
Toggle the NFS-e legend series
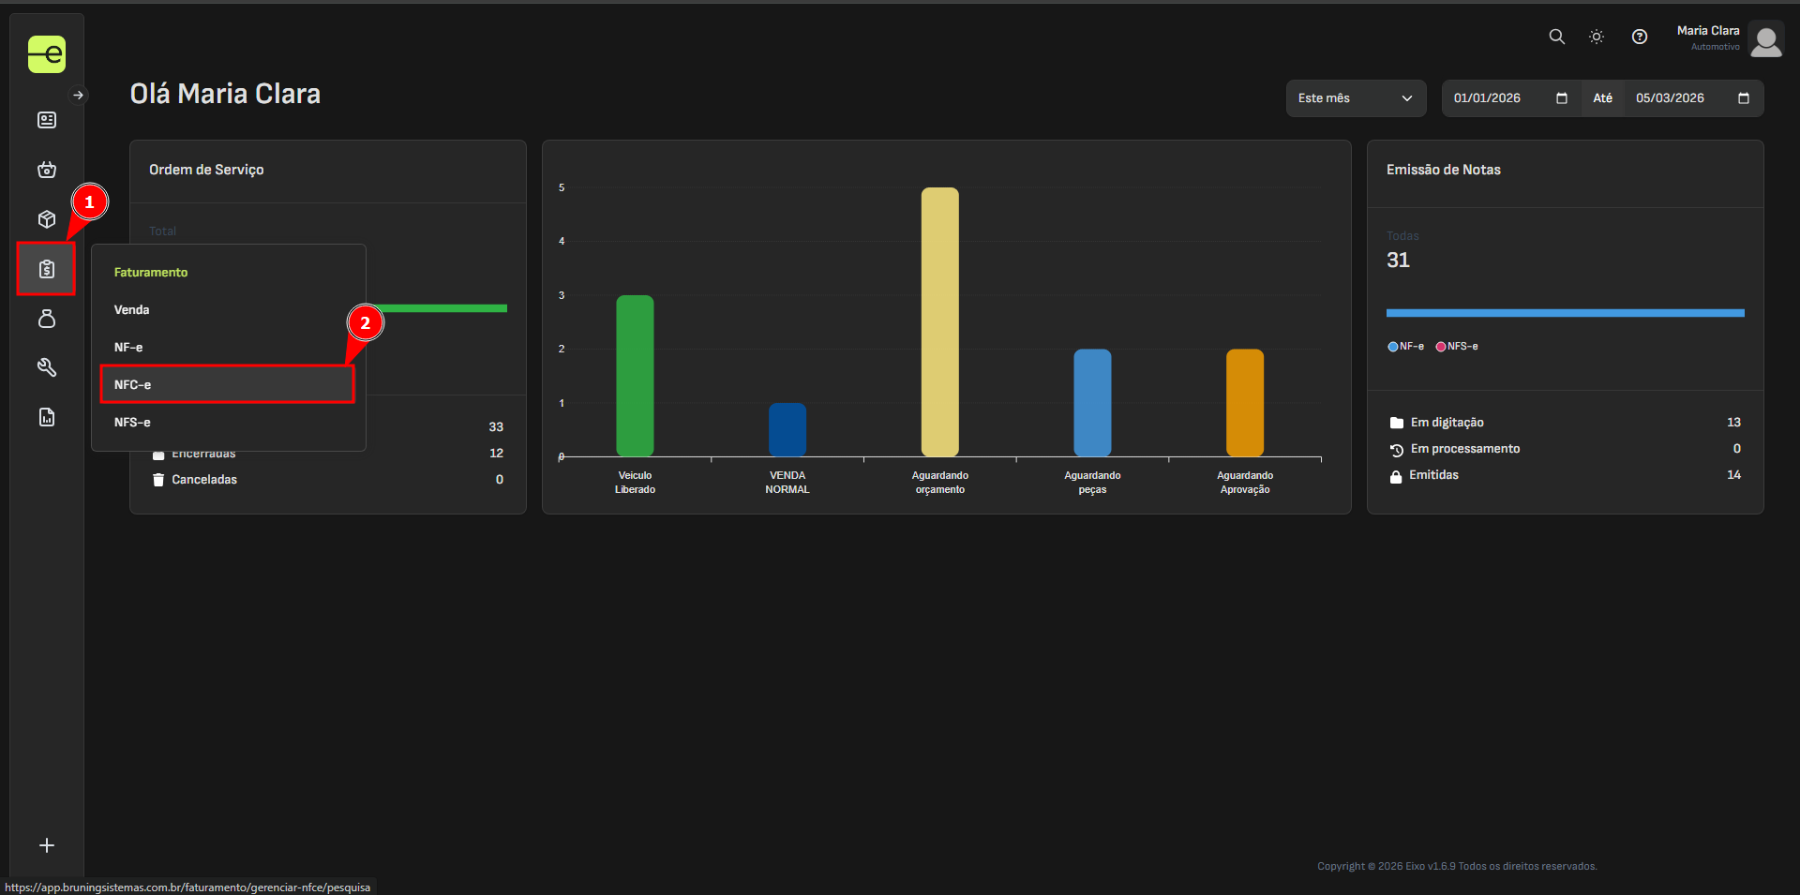pyautogui.click(x=1457, y=347)
